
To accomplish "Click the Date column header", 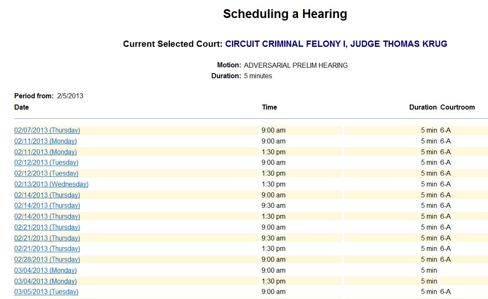I will pos(21,107).
